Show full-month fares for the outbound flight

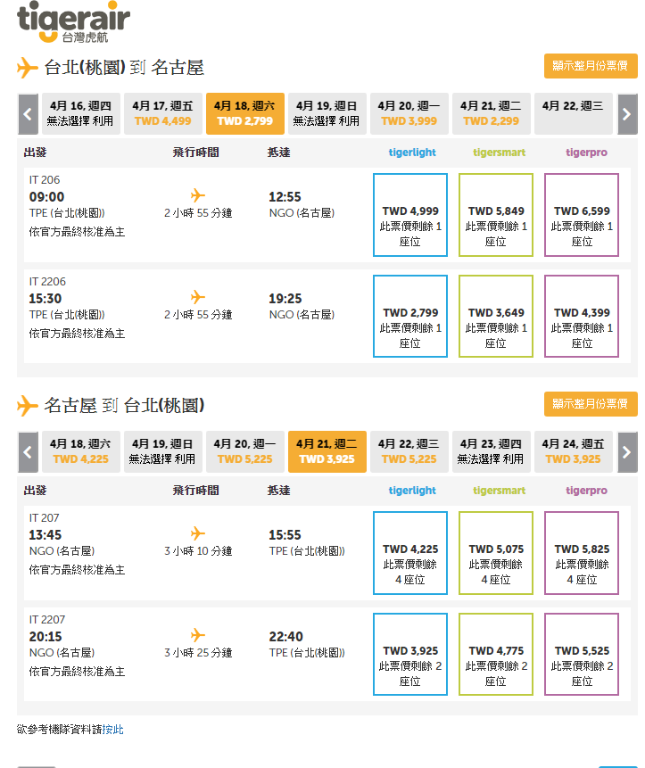pos(590,65)
